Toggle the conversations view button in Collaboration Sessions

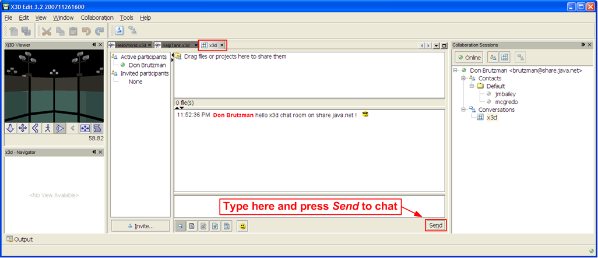505,58
